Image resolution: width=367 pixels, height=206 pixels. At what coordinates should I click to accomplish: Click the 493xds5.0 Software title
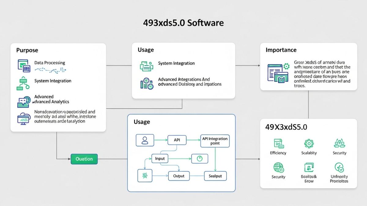(183, 23)
